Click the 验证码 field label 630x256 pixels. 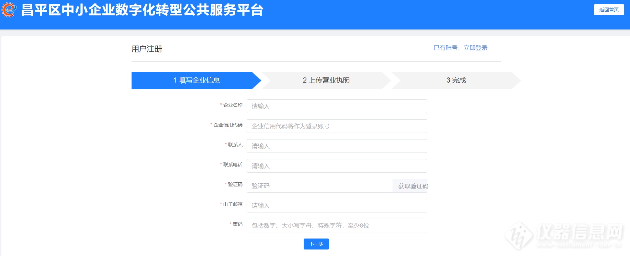(x=235, y=184)
